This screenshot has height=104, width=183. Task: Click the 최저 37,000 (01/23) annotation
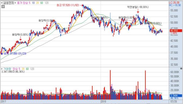[15, 54]
